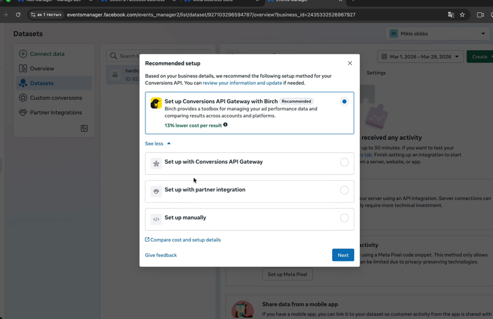
Task: Choose the Set up manually radio option
Action: coord(344,218)
